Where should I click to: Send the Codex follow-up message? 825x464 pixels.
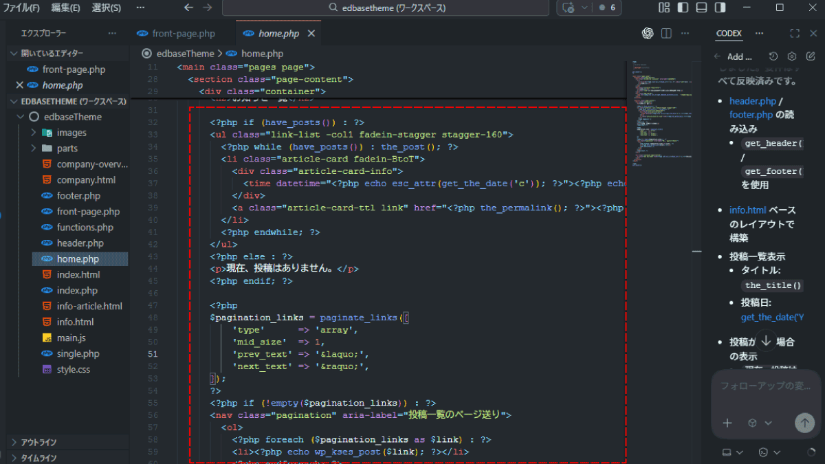tap(804, 423)
